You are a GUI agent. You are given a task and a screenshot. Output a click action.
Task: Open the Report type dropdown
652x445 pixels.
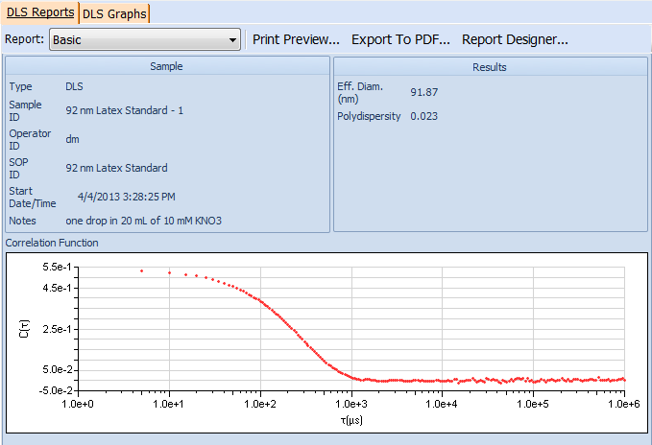(x=144, y=40)
